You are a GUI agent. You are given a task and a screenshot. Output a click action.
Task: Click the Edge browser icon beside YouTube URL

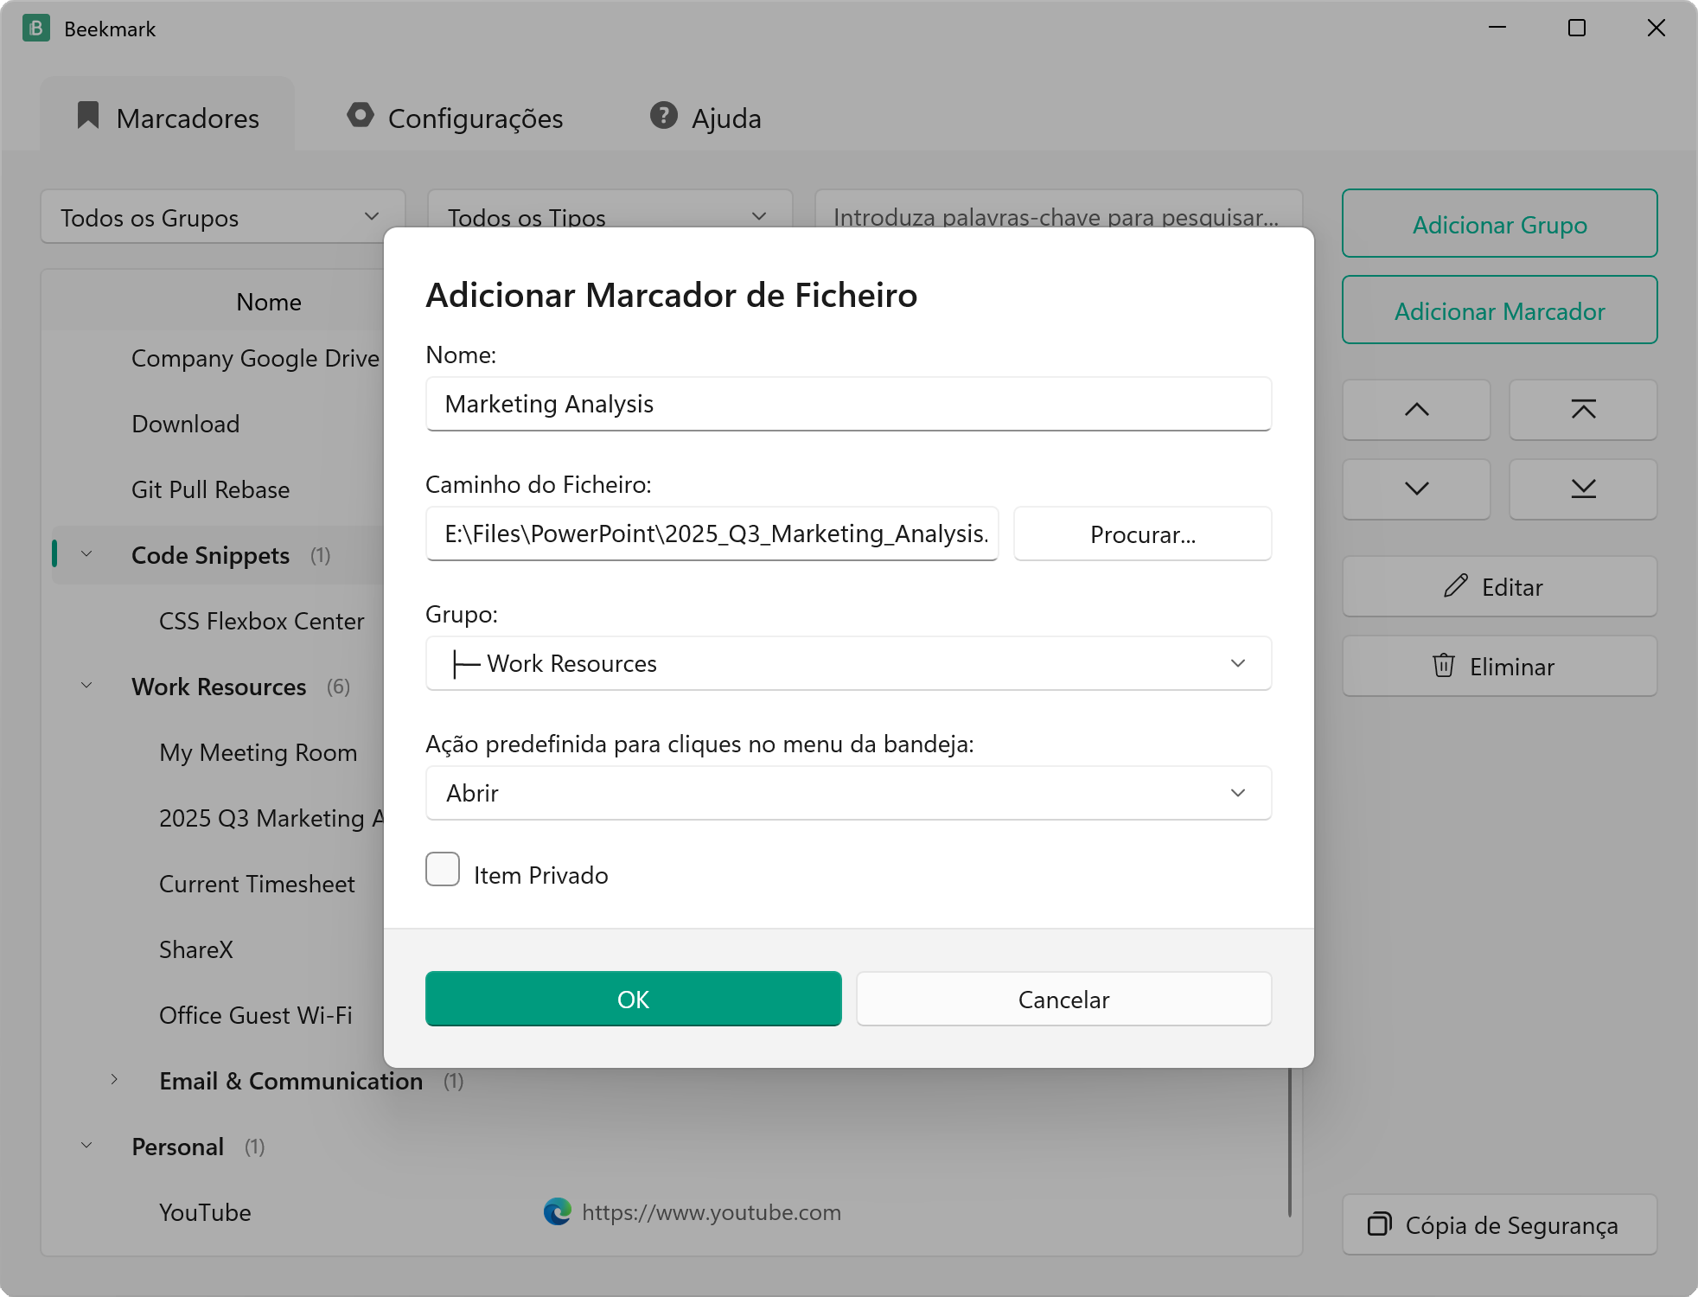558,1212
